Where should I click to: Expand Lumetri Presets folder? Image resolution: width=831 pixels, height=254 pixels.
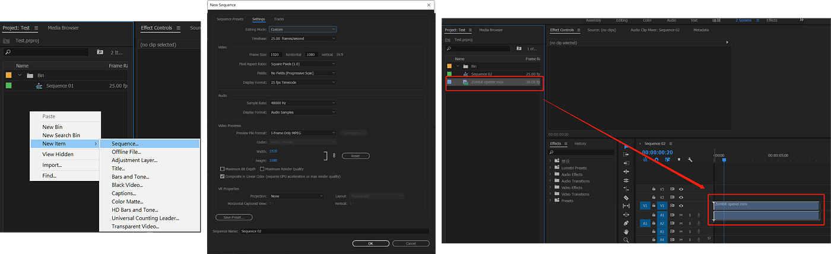[x=550, y=168]
